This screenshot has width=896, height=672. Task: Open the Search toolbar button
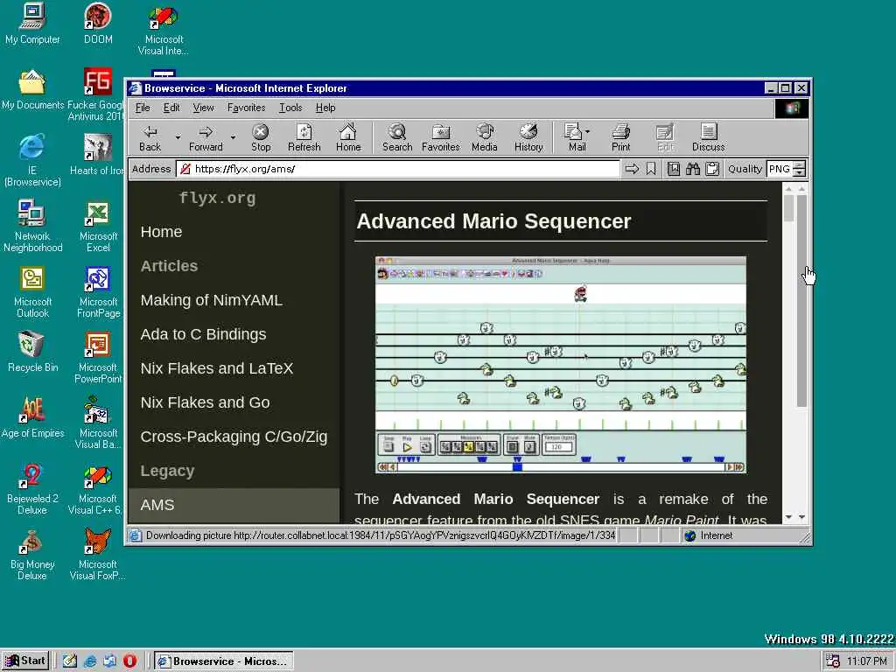tap(397, 137)
